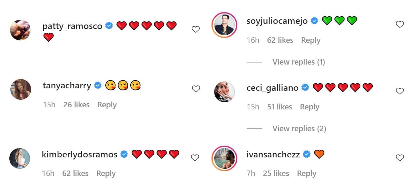View soyjuliocamejo's story from avatar
The width and height of the screenshot is (417, 194).
[224, 25]
